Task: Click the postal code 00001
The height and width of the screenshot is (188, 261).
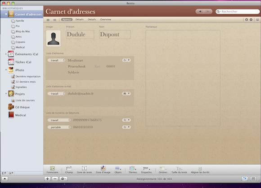Action: [111, 66]
